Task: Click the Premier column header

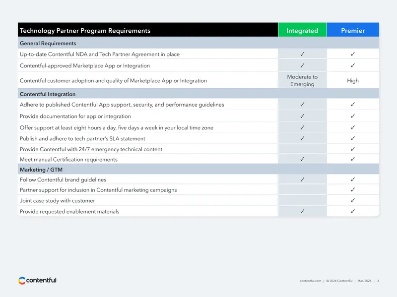Action: tap(353, 31)
